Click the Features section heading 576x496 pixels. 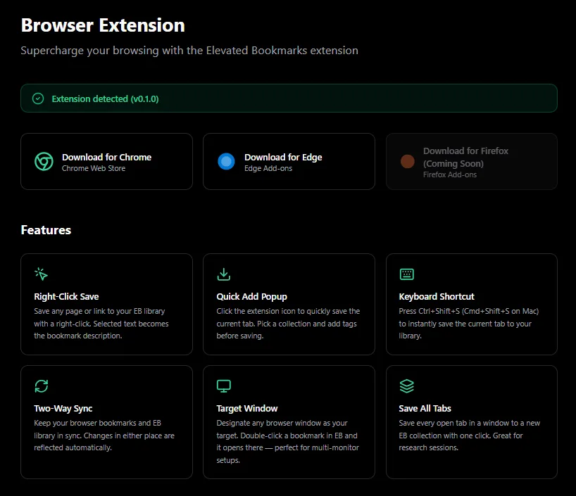pos(46,230)
